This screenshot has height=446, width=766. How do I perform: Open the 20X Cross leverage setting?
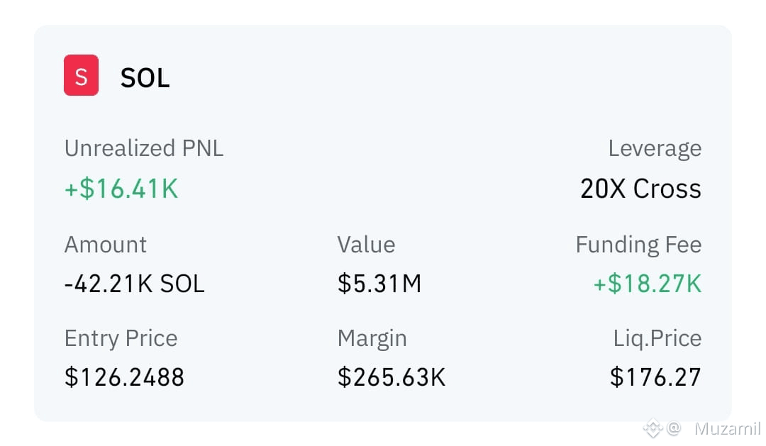pos(640,189)
